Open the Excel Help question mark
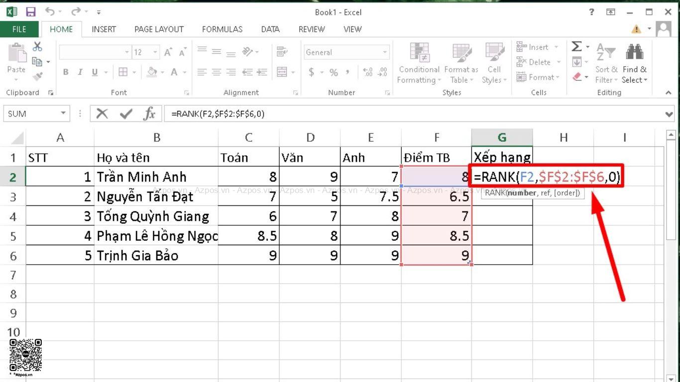The width and height of the screenshot is (680, 382). pos(591,12)
